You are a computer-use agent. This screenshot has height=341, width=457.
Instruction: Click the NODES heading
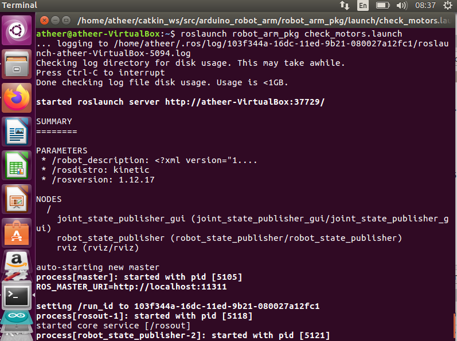49,200
